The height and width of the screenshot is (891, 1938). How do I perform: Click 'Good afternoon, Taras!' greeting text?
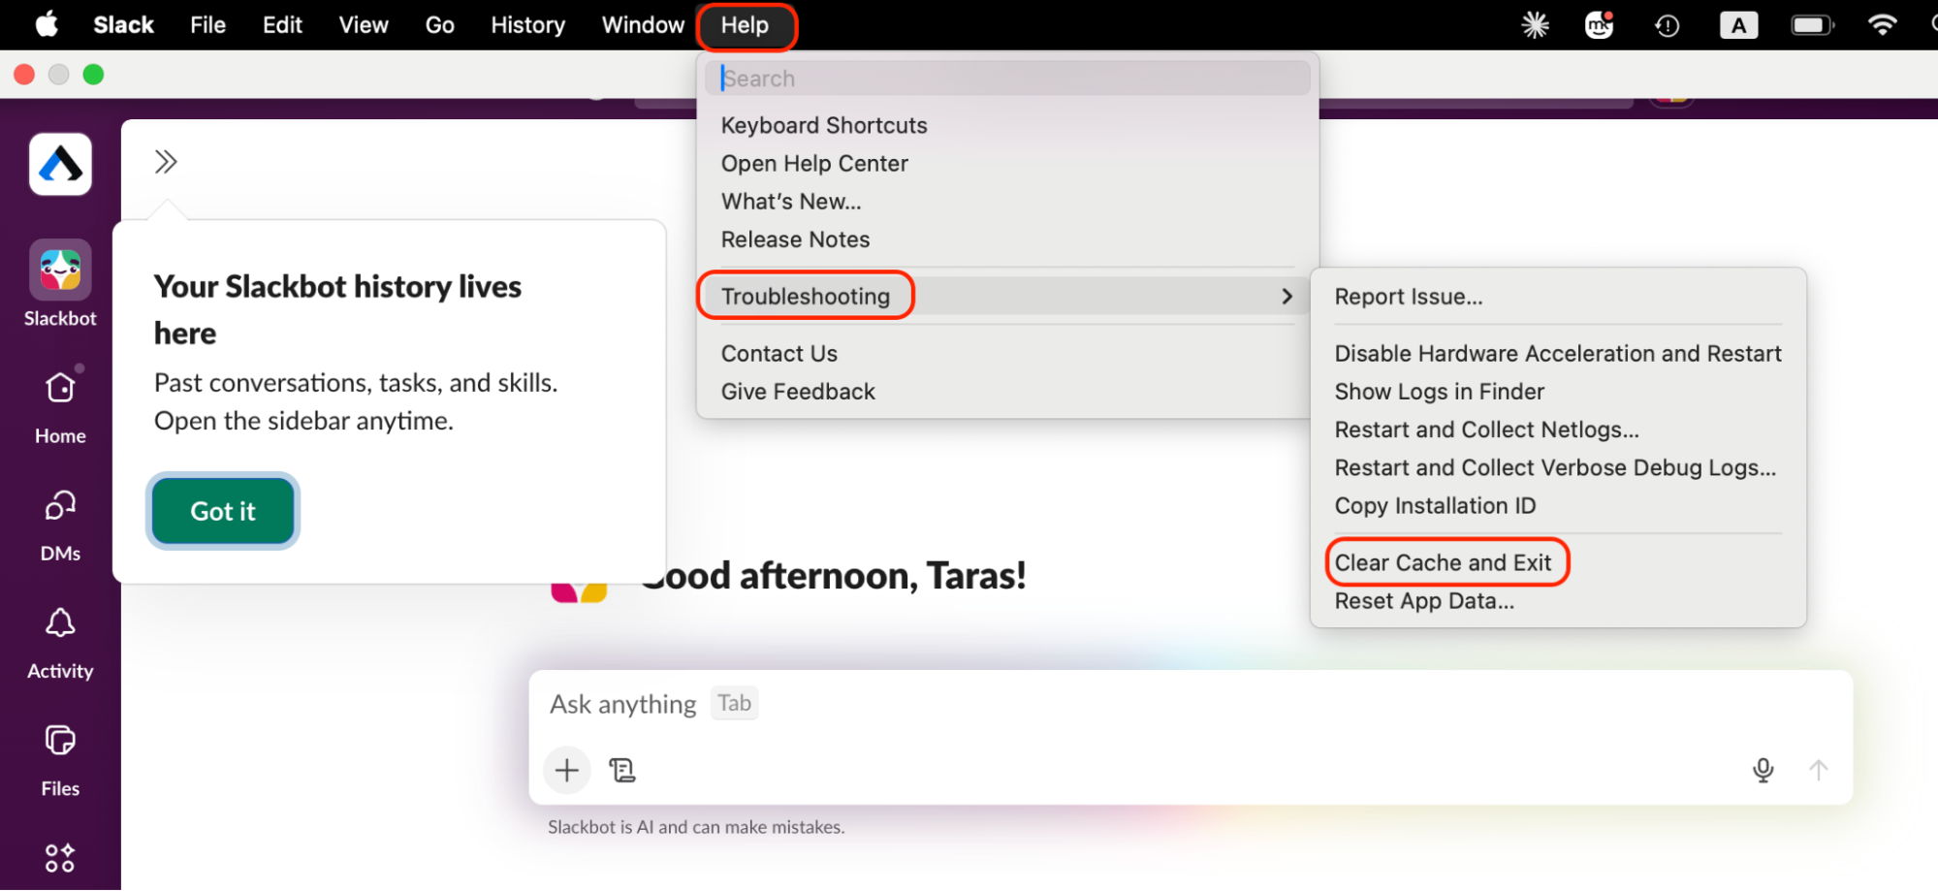[x=833, y=575]
